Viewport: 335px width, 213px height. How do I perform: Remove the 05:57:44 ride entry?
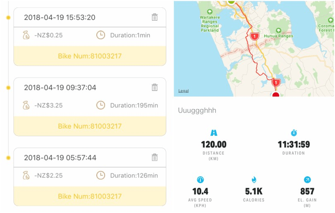pos(155,157)
